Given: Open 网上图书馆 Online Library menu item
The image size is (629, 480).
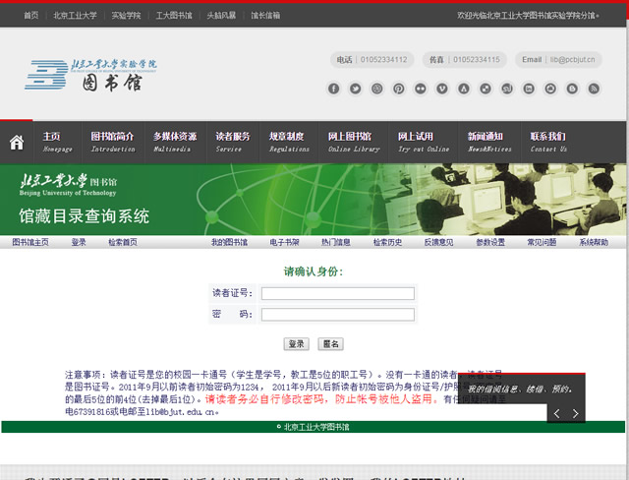Looking at the screenshot, I should point(353,143).
